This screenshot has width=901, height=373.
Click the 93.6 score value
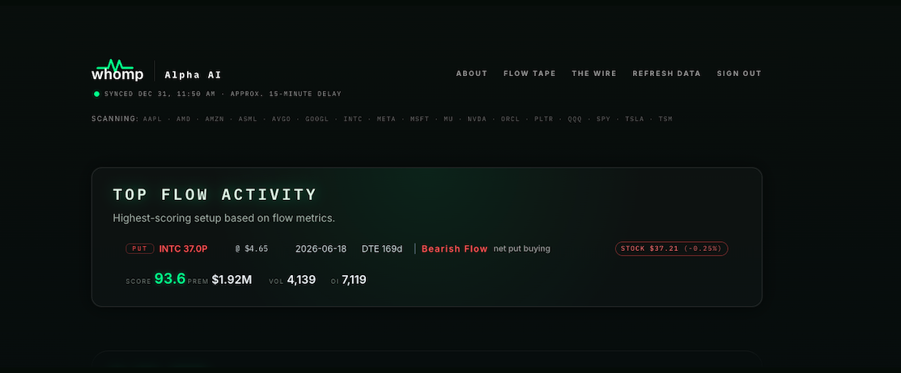coord(170,279)
